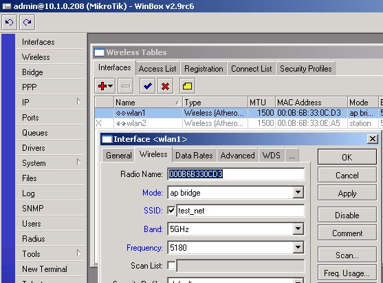Click the Scan... button
Viewport: 383px width, 283px height.
(x=347, y=255)
